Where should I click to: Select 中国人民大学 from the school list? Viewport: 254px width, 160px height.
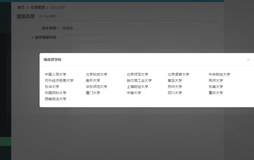pos(56,74)
